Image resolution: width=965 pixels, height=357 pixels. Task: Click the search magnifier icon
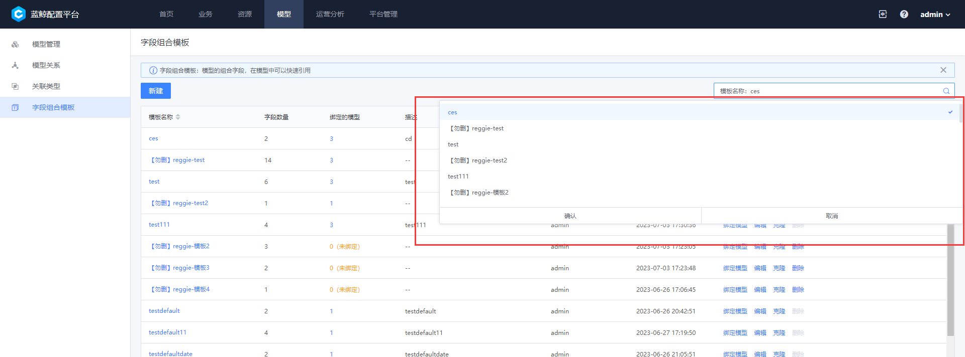pos(946,91)
